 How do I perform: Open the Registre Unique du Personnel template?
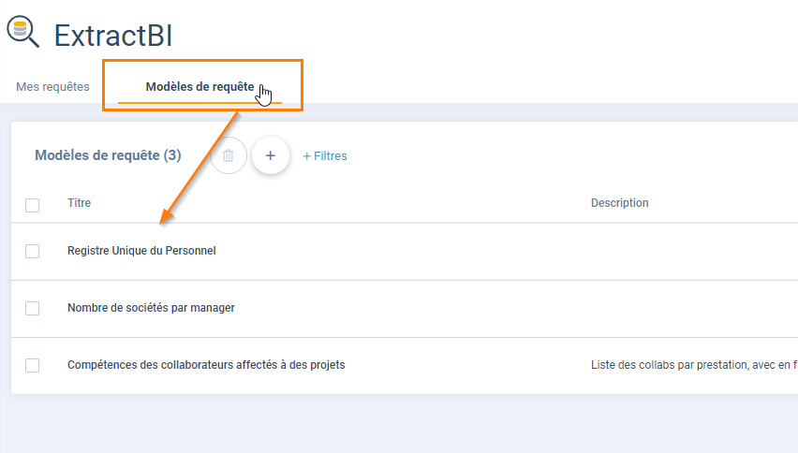click(141, 251)
